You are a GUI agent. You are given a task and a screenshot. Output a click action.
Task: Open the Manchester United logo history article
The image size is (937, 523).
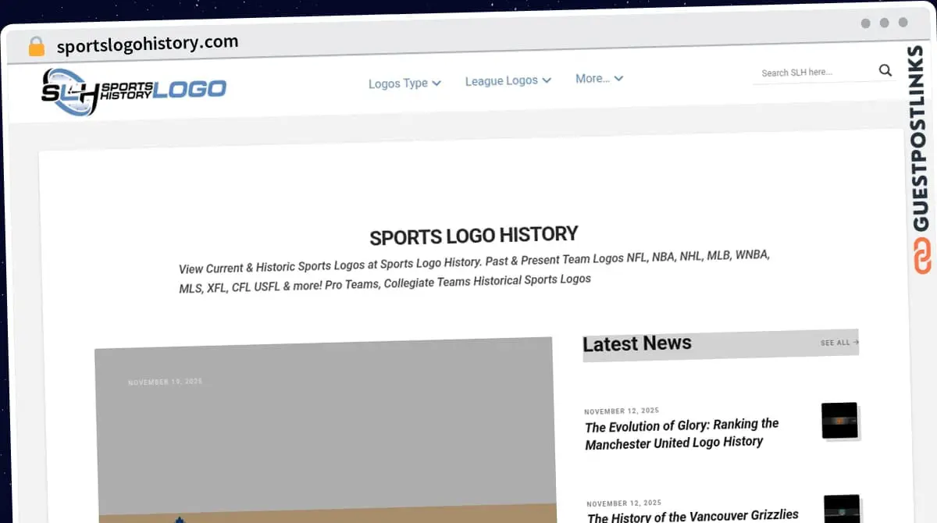click(x=682, y=433)
